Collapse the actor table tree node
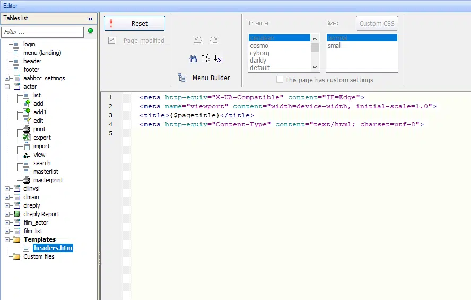Image resolution: width=471 pixels, height=300 pixels. point(7,87)
